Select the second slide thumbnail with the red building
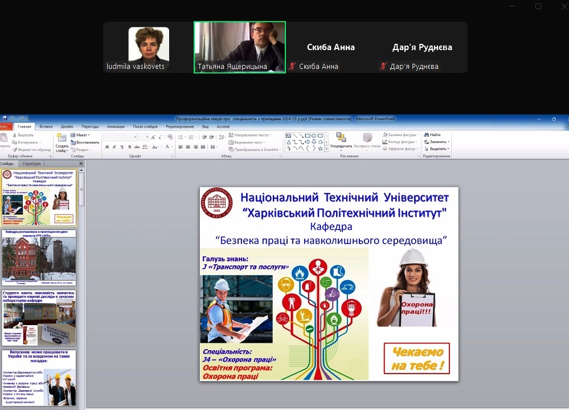Viewport: 569px width, 410px height. point(39,257)
